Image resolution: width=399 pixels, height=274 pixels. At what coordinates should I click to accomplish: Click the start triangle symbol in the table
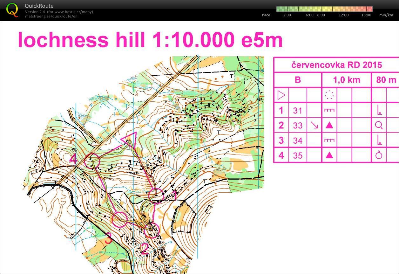pyautogui.click(x=281, y=95)
